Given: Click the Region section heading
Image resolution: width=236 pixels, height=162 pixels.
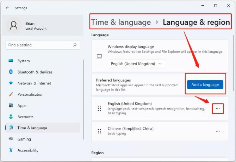Looking at the screenshot, I should 97,153.
